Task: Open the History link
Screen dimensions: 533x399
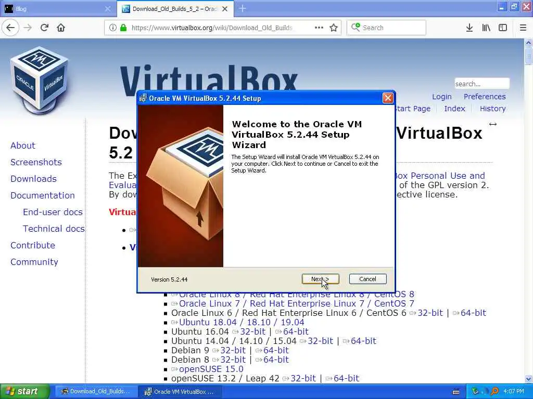Action: [492, 109]
